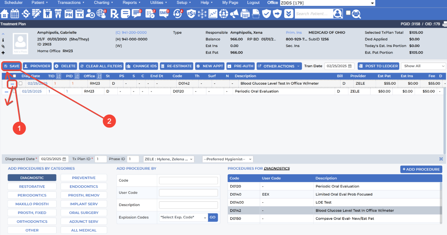Open the Setup menu
Screen dimensions: 447x235
[x=184, y=2]
